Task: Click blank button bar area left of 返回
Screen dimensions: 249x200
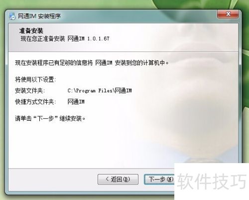Action: (53, 180)
